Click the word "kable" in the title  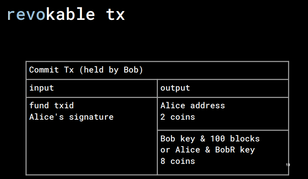[70, 14]
